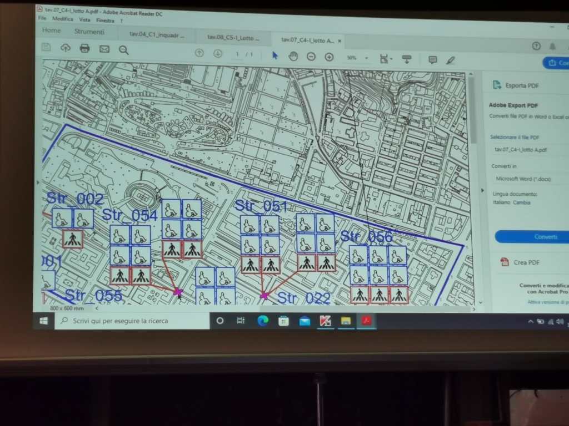Go to next page arrow
This screenshot has height=426, width=569.
218,53
